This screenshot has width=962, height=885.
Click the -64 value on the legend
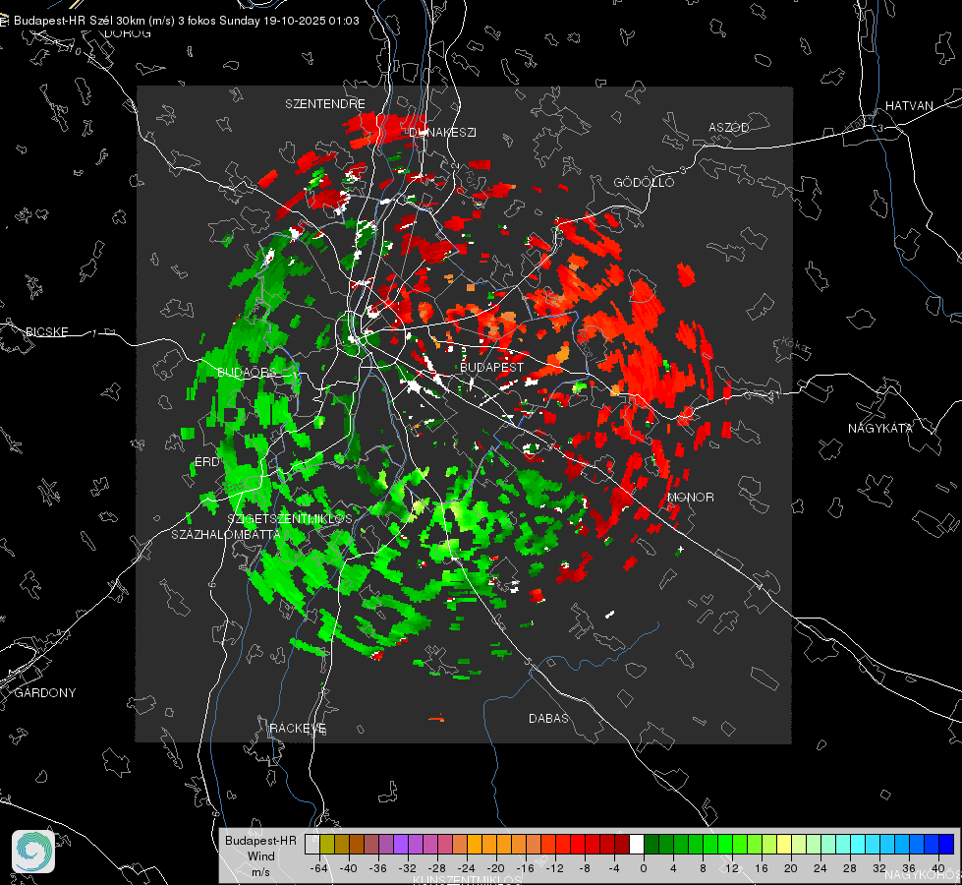point(319,868)
